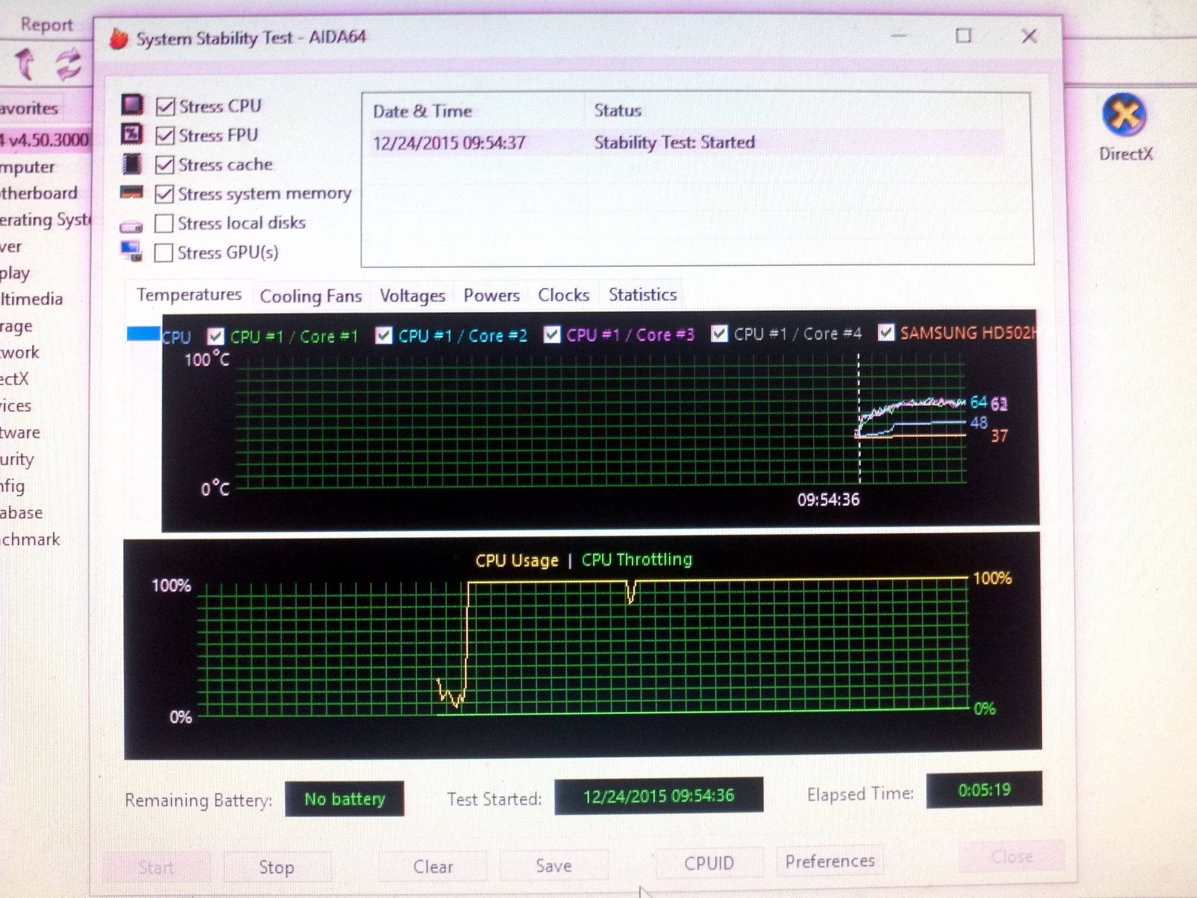Enable Stress GPU(s) checkbox
The image size is (1197, 898).
pos(164,253)
